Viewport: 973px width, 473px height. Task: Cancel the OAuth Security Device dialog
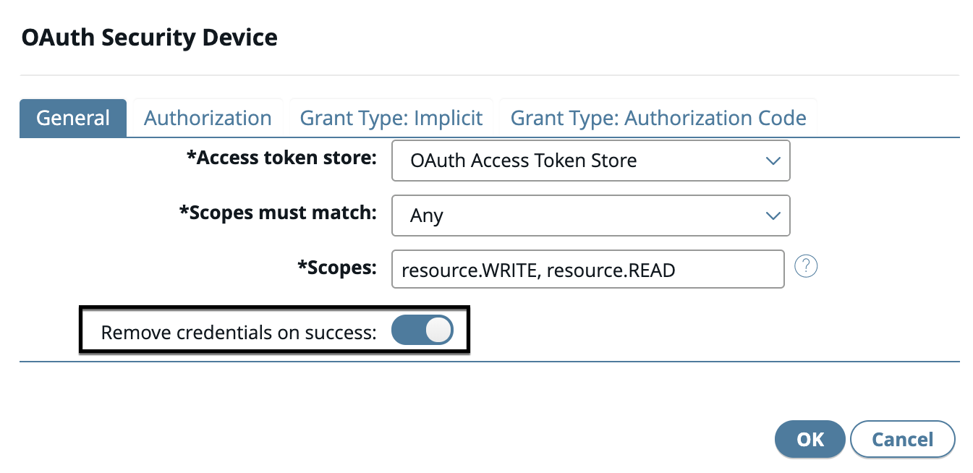click(x=902, y=439)
